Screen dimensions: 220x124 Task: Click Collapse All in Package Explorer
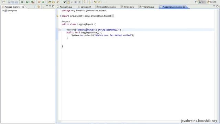tap(35, 7)
